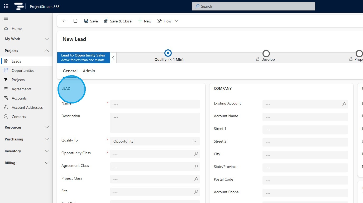The width and height of the screenshot is (363, 203).
Task: Collapse the sidebar with hamburger icon
Action: [x=6, y=18]
